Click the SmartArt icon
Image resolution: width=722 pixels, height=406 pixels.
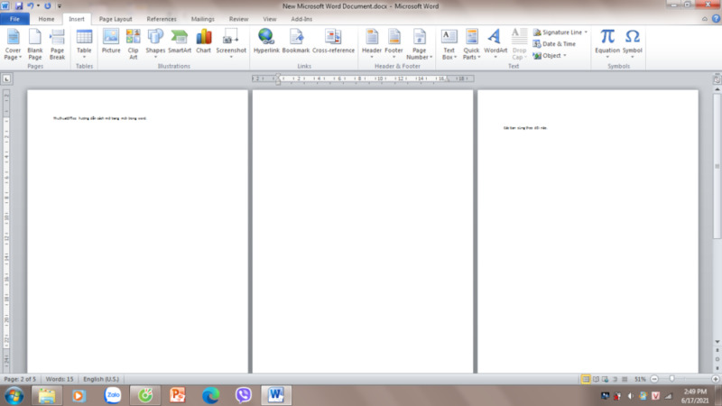(x=179, y=42)
